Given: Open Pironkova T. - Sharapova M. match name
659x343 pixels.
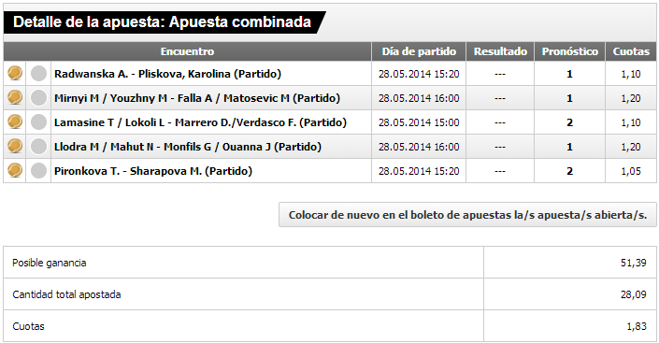Looking at the screenshot, I should [153, 171].
